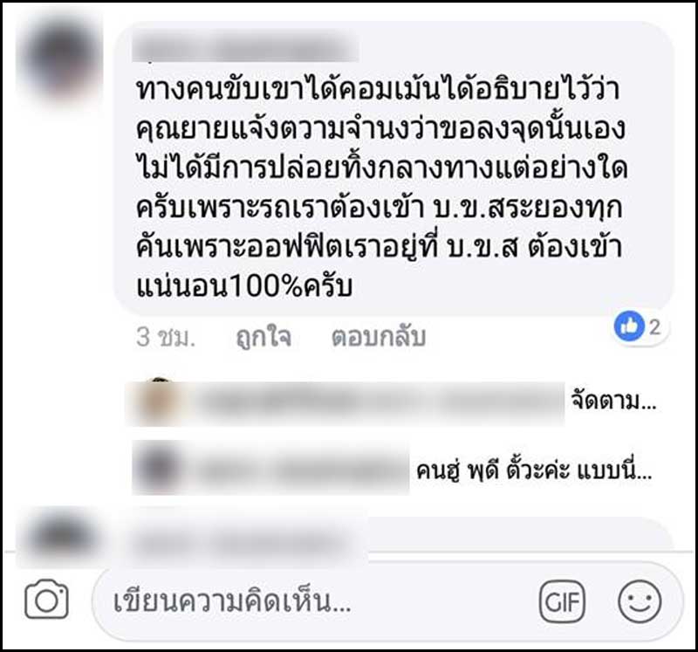Viewport: 698px width, 652px height.
Task: Expand the reply starting with จัดตาม...
Action: point(614,401)
